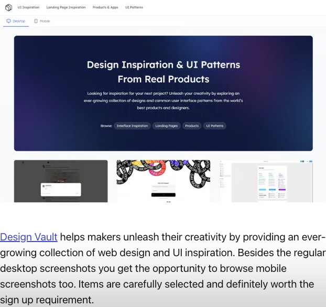The height and width of the screenshot is (307, 326).
Task: Open the Threads login screenshot thumbnail
Action: (164, 181)
